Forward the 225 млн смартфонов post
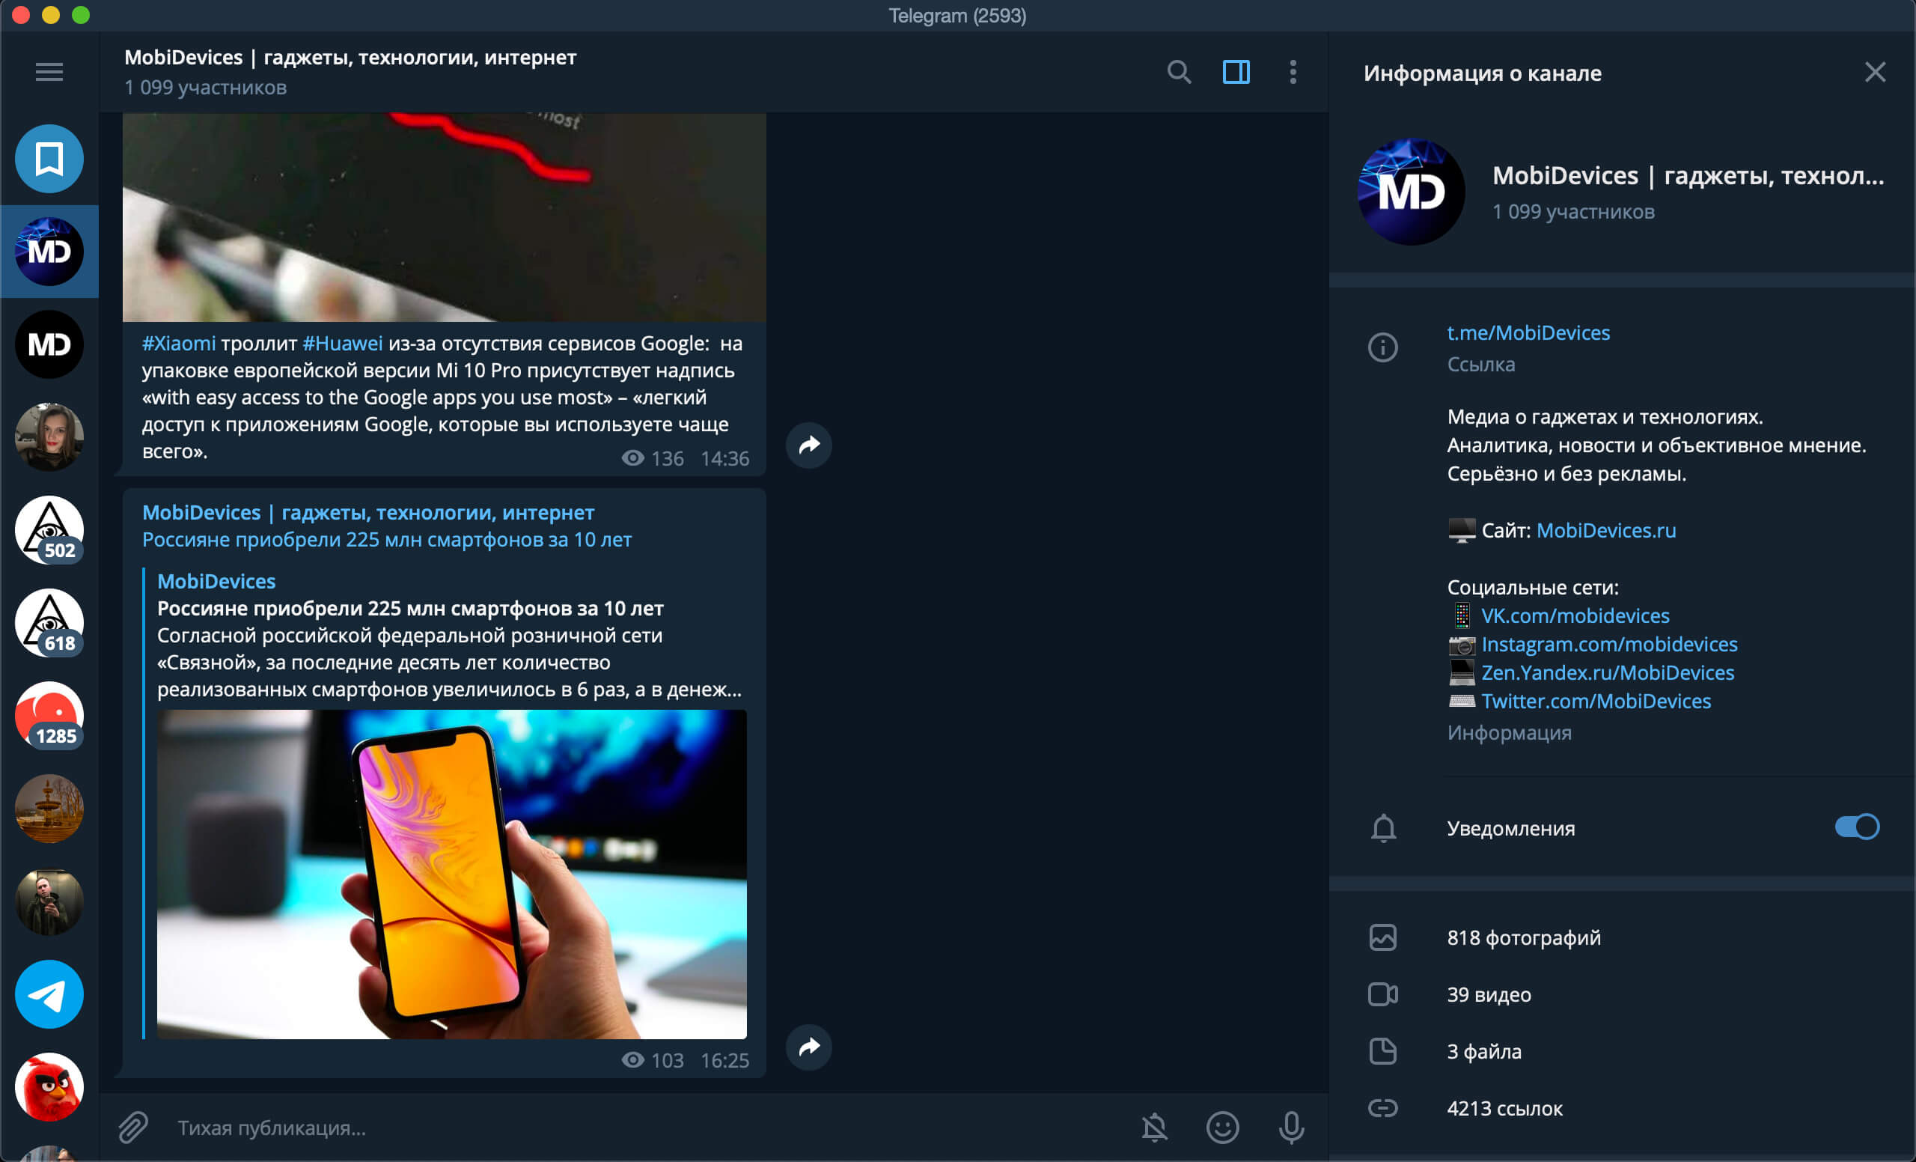 tap(809, 1047)
